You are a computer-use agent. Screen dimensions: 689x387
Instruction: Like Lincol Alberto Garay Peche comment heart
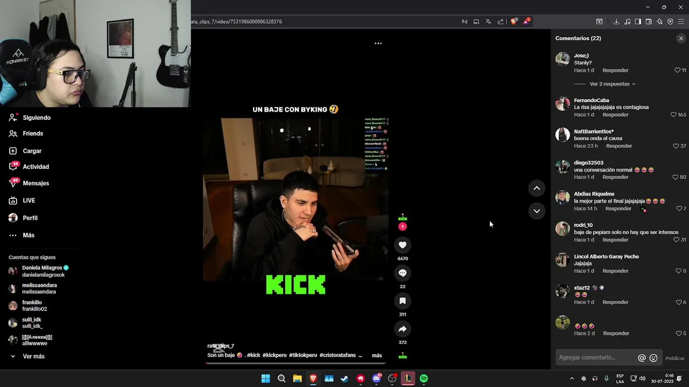point(679,271)
